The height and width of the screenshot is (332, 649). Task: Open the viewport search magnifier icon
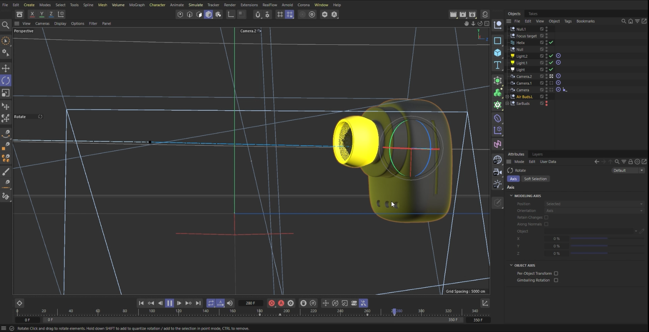pos(5,25)
